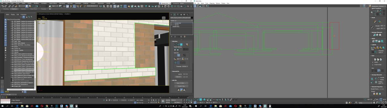The width and height of the screenshot is (387, 108).
Task: Click the time slider 0 / 100
Action: point(8,94)
